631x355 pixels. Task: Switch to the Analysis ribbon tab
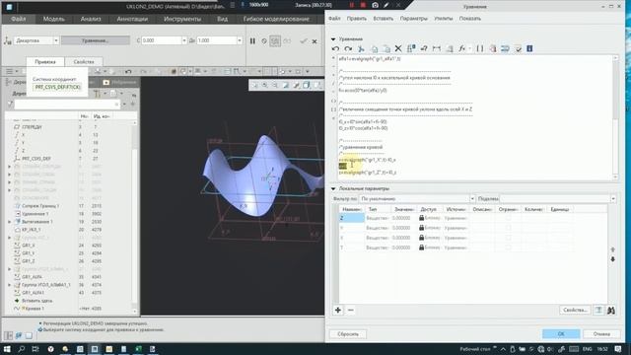[x=91, y=19]
